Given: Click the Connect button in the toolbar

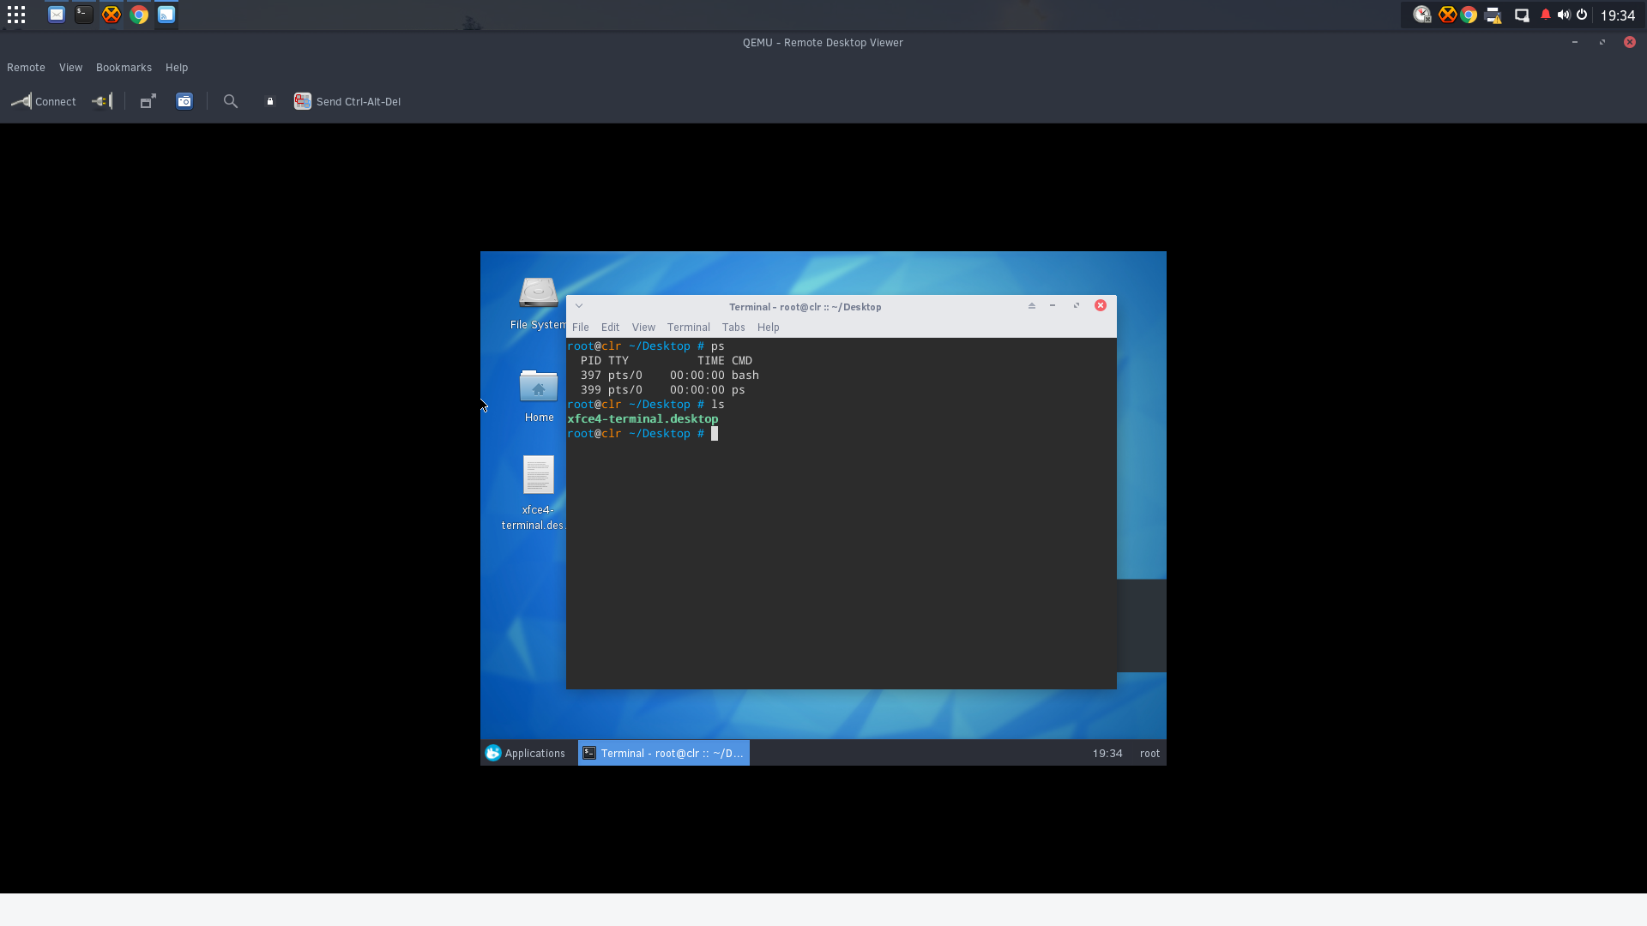Looking at the screenshot, I should point(44,101).
